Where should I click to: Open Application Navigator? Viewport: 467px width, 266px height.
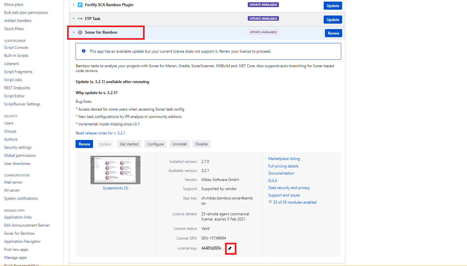click(22, 241)
